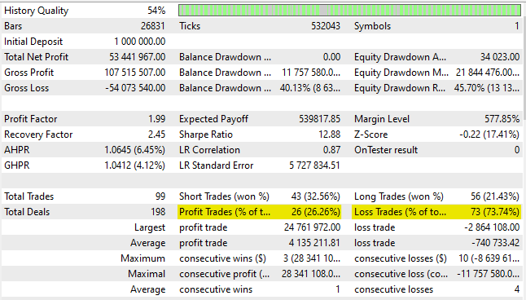Click the Equity Drawdown value 45.70%
526x300 pixels.
click(487, 88)
